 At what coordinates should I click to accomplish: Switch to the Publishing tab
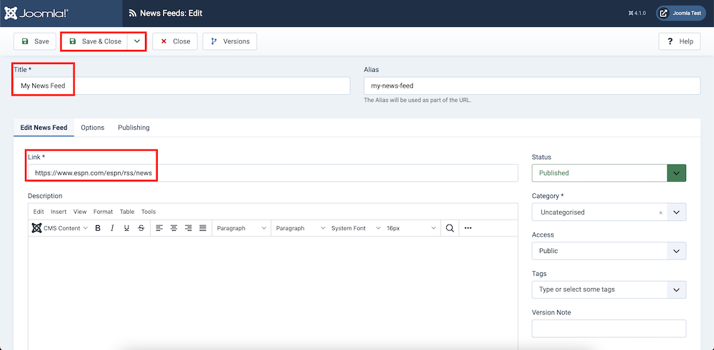click(134, 128)
